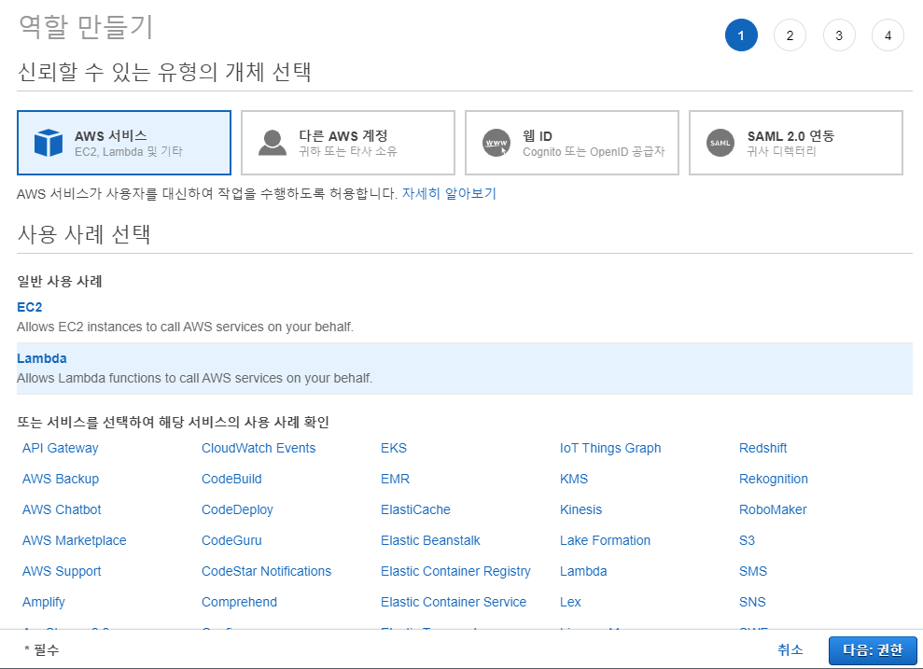The image size is (923, 669).
Task: Choose the 다른 AWS 계정 entity card
Action: [x=348, y=143]
